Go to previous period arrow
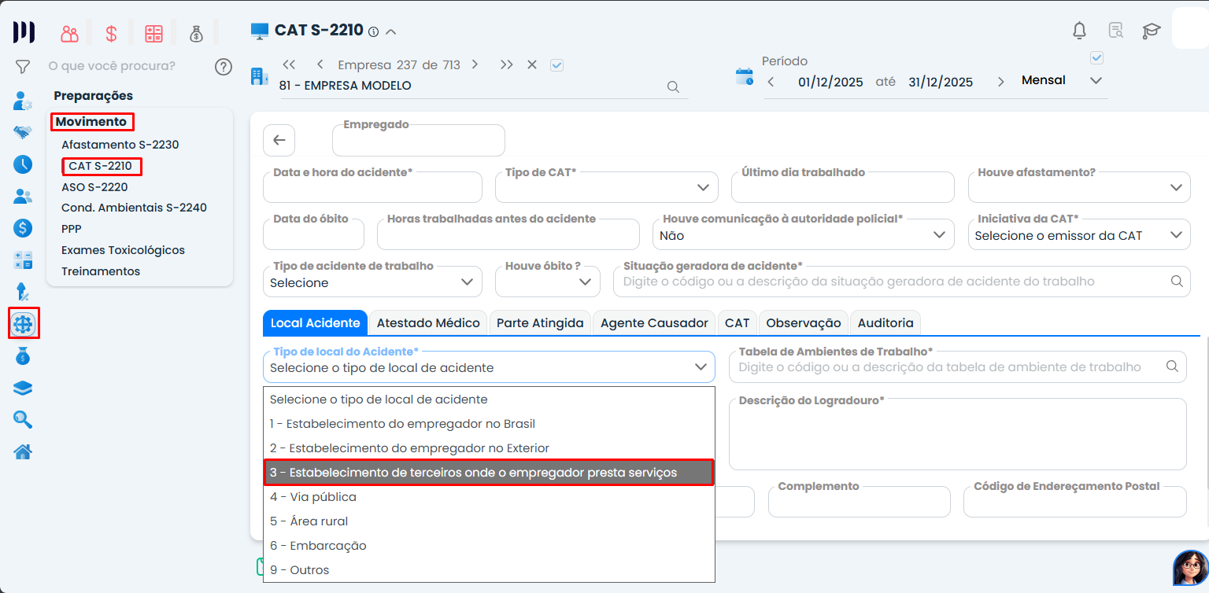The height and width of the screenshot is (593, 1209). tap(771, 82)
